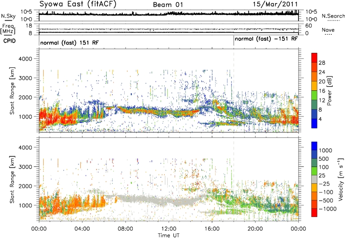Click the '16:00' time tick label
This screenshot has height=238, width=345.
pyautogui.click(x=212, y=229)
